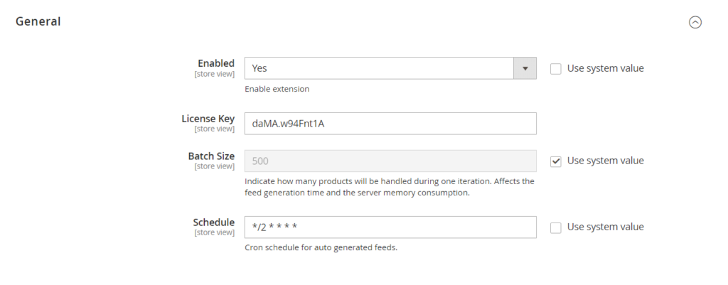Image resolution: width=728 pixels, height=285 pixels.
Task: Click the License Key field label
Action: point(208,118)
